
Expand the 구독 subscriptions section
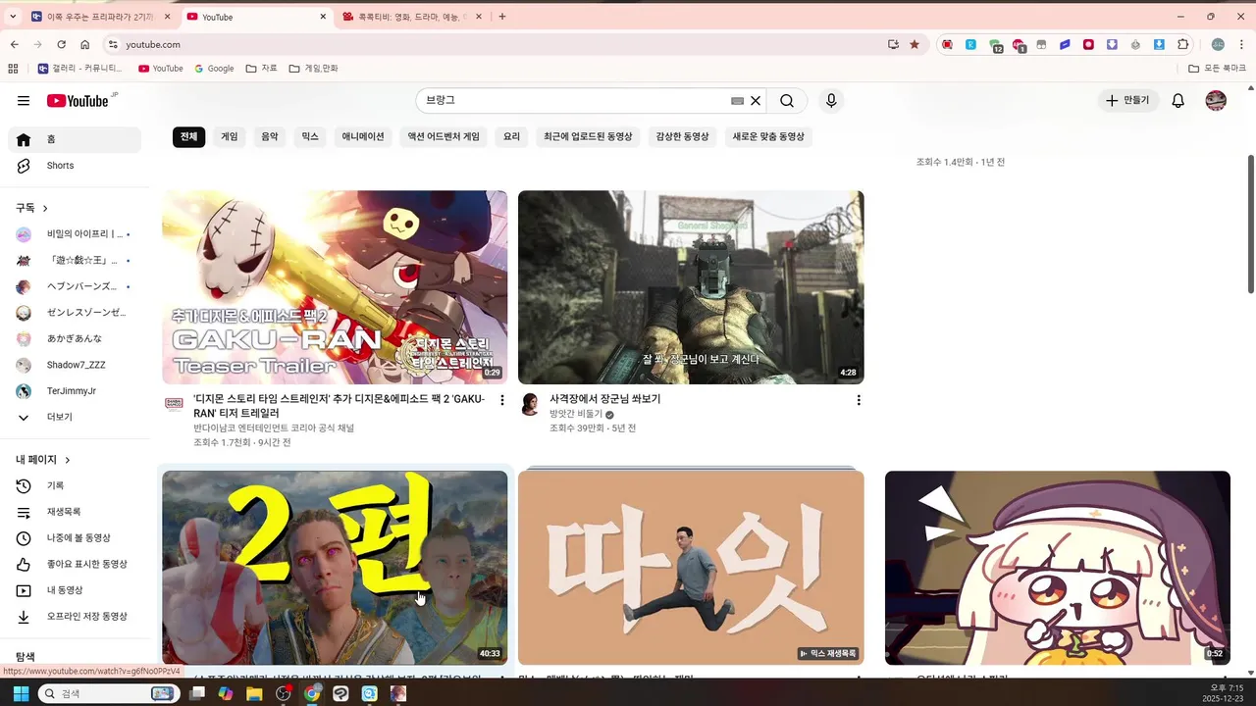pos(31,208)
